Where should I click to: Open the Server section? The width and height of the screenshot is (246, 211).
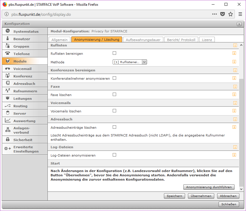(25, 114)
